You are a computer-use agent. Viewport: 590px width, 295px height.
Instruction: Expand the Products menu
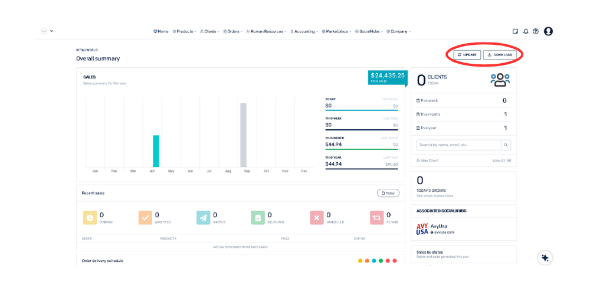click(185, 31)
